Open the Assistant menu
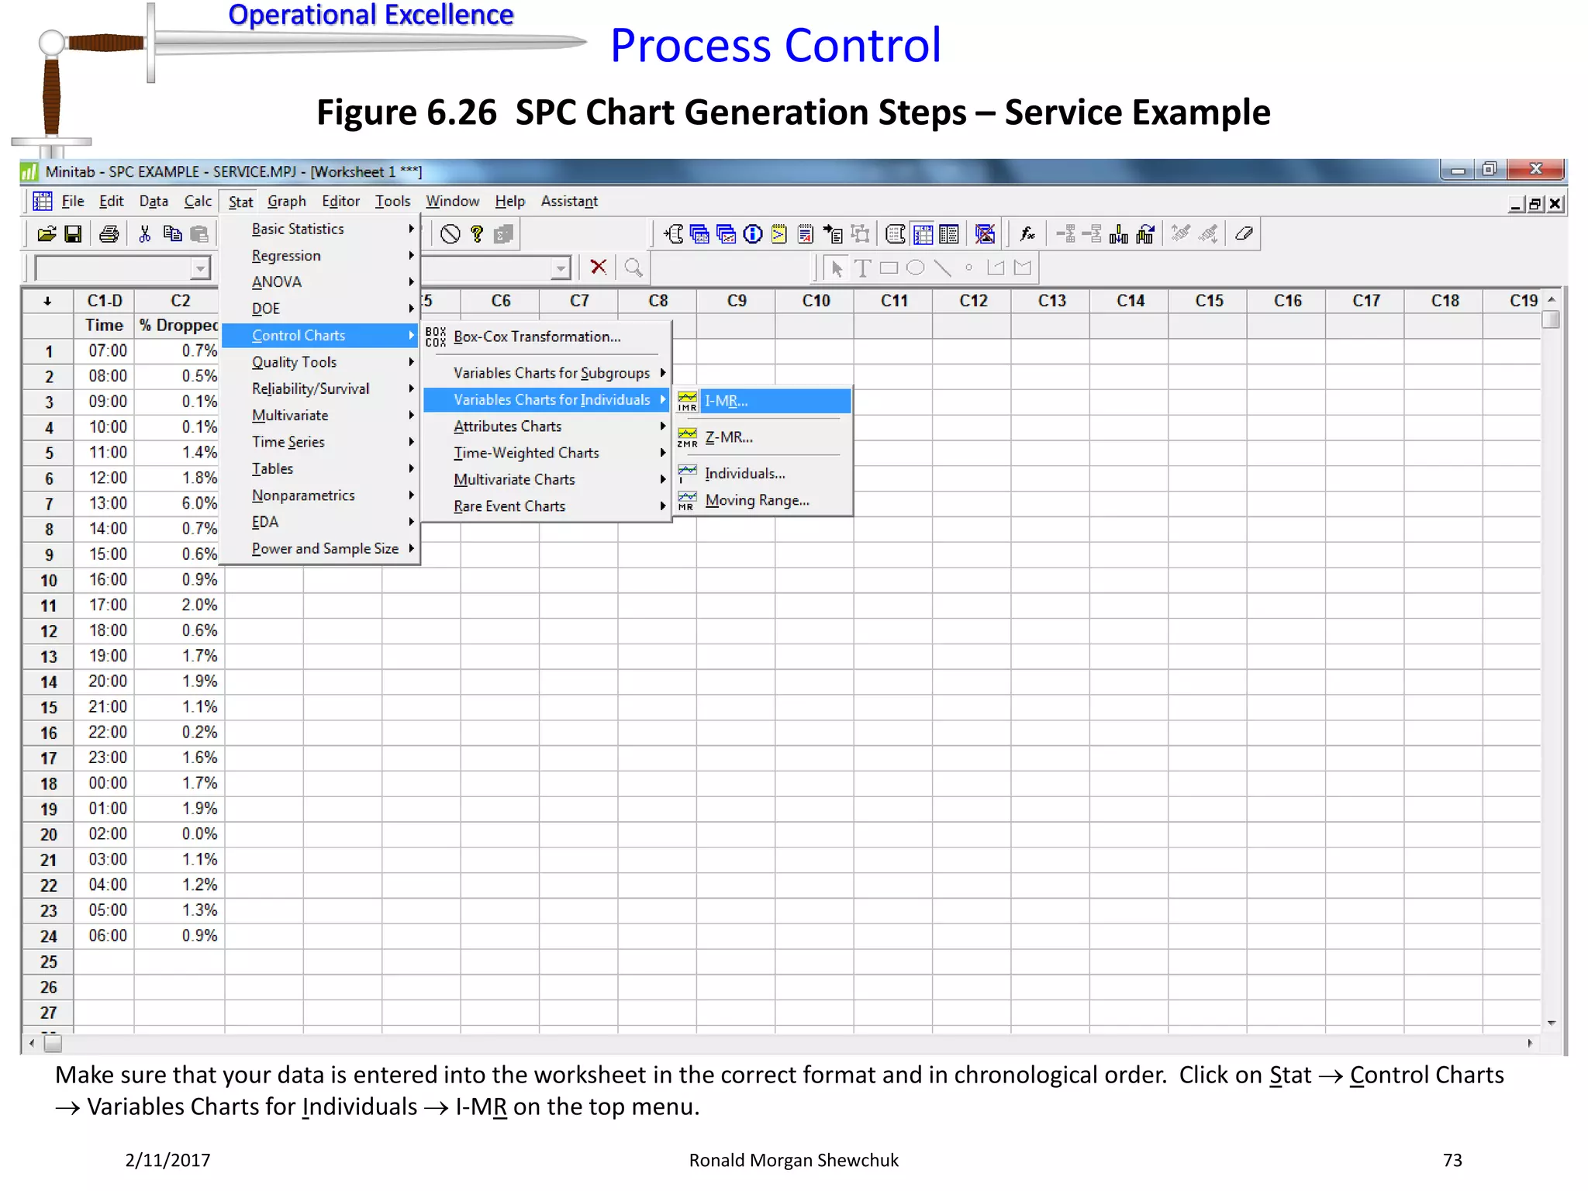 coord(569,202)
